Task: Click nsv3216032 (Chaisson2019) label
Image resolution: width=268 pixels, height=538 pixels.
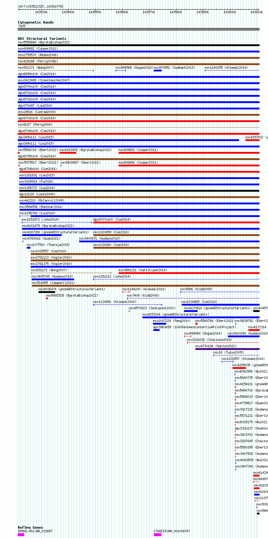Action: click(209, 340)
